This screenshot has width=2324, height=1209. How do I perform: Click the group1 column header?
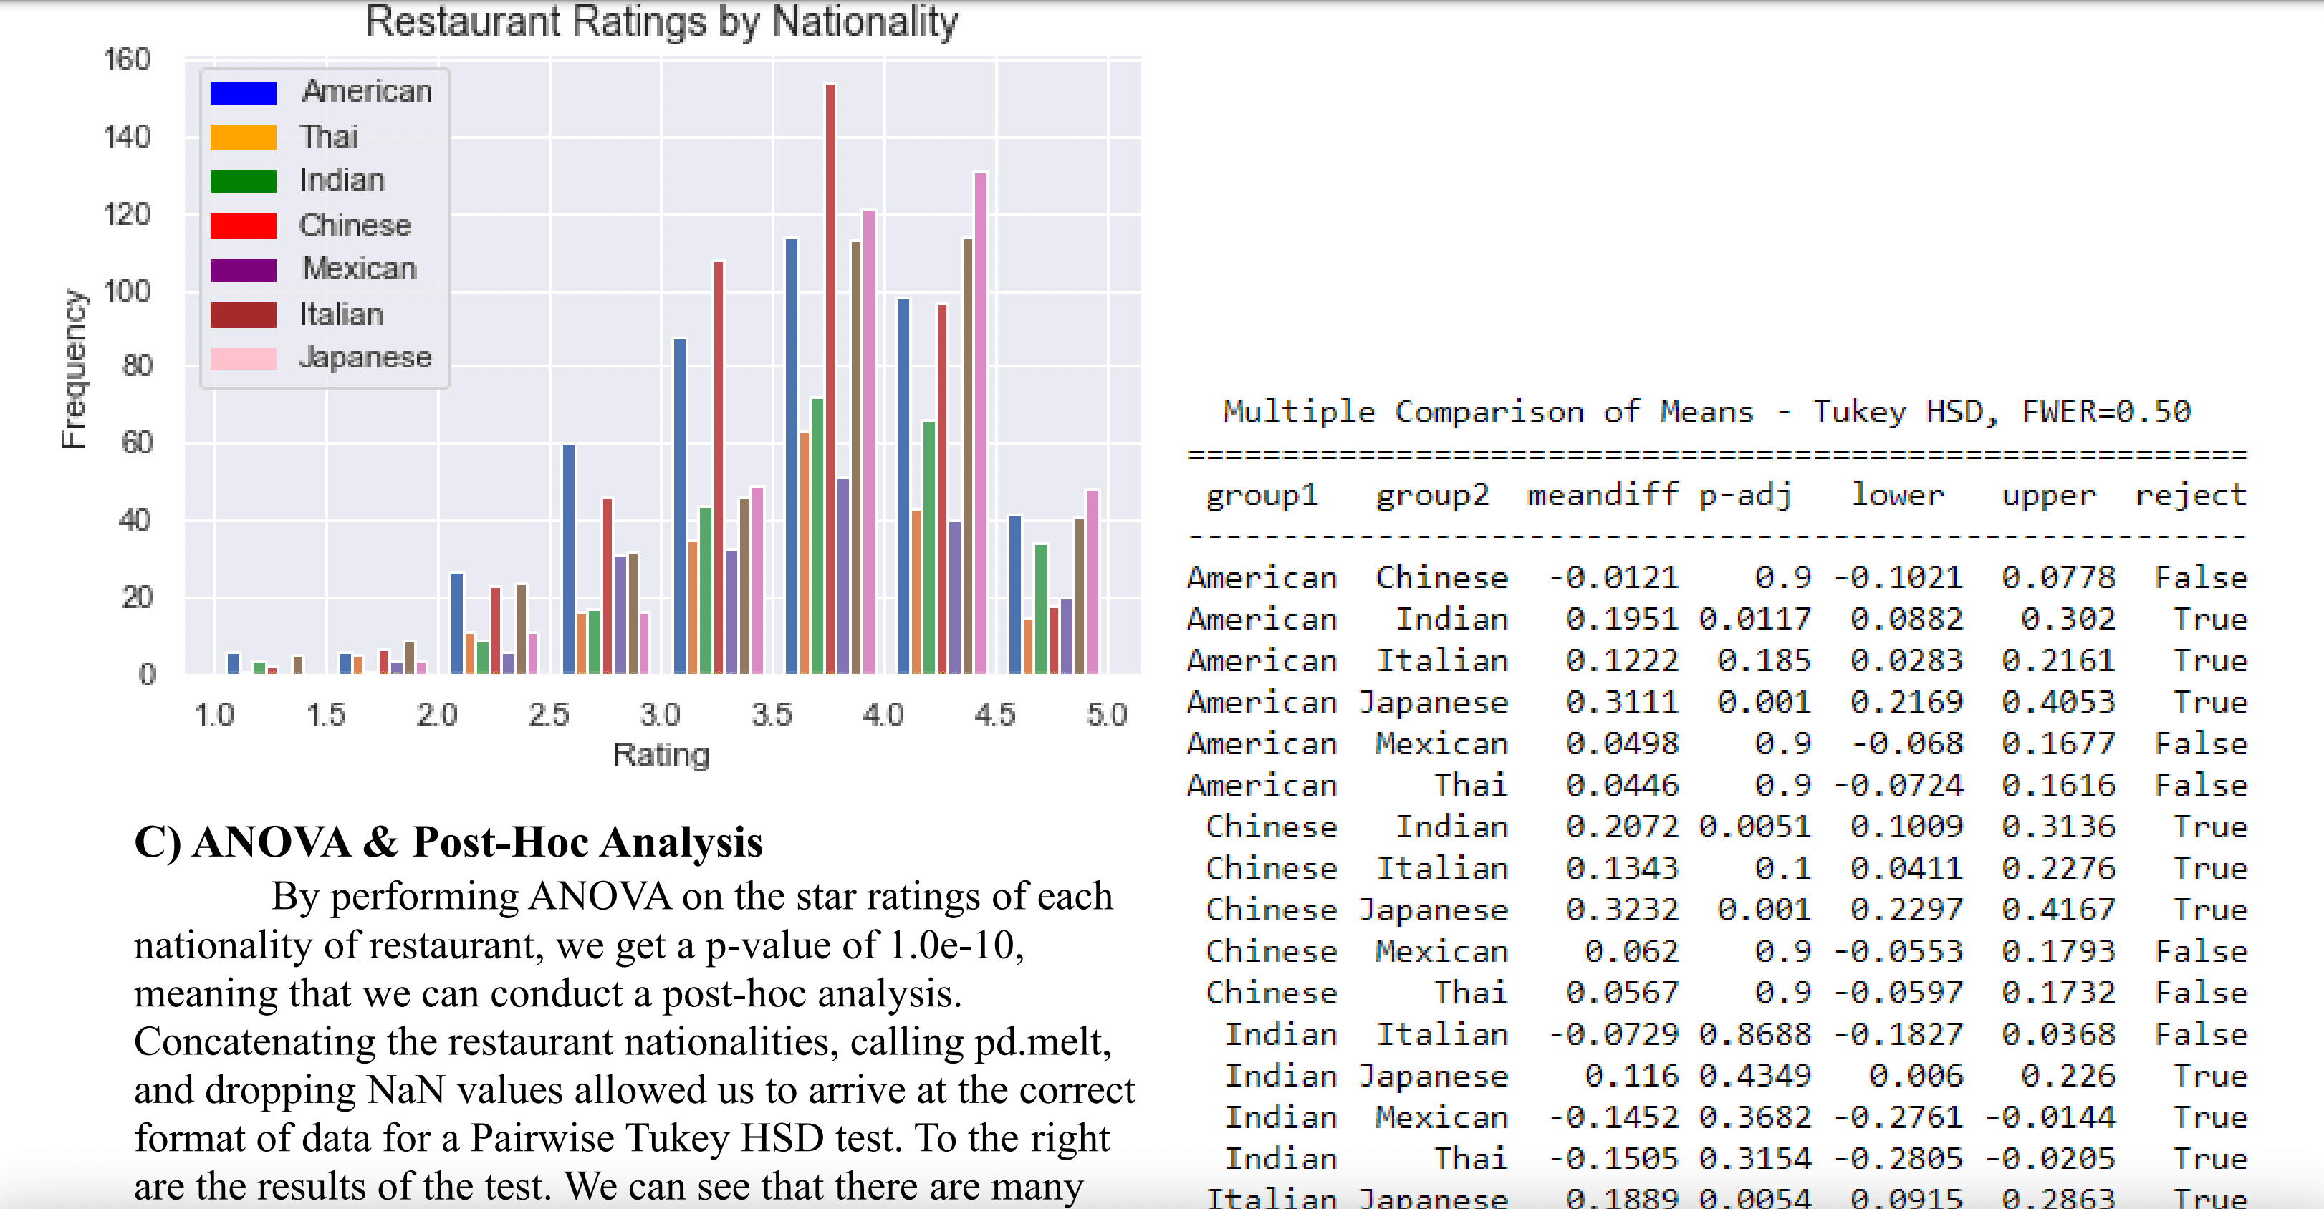(1262, 496)
